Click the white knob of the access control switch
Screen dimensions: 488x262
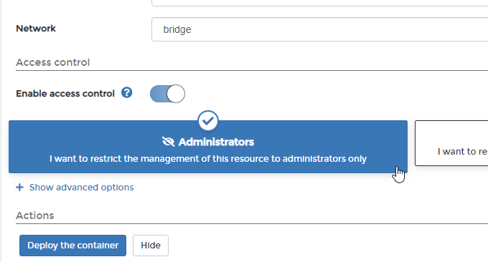176,94
